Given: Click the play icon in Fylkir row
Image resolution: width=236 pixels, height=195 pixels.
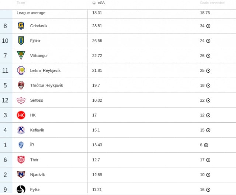Looking at the screenshot, I should [x=208, y=190].
